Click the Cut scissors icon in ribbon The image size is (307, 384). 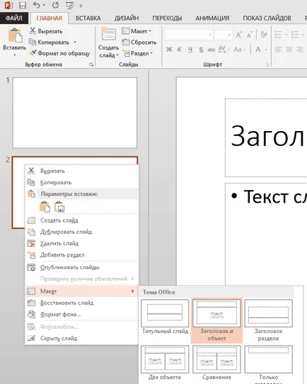point(33,31)
